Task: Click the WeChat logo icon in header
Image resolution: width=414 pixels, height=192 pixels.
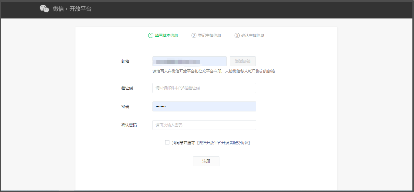Action: pyautogui.click(x=44, y=9)
